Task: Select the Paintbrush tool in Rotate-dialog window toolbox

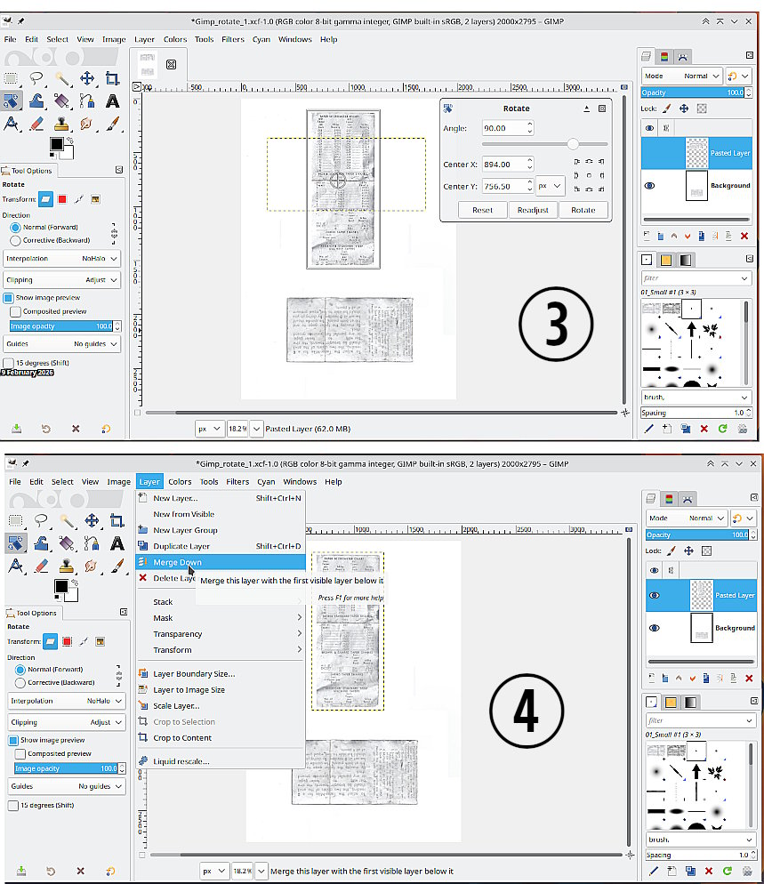Action: (113, 124)
